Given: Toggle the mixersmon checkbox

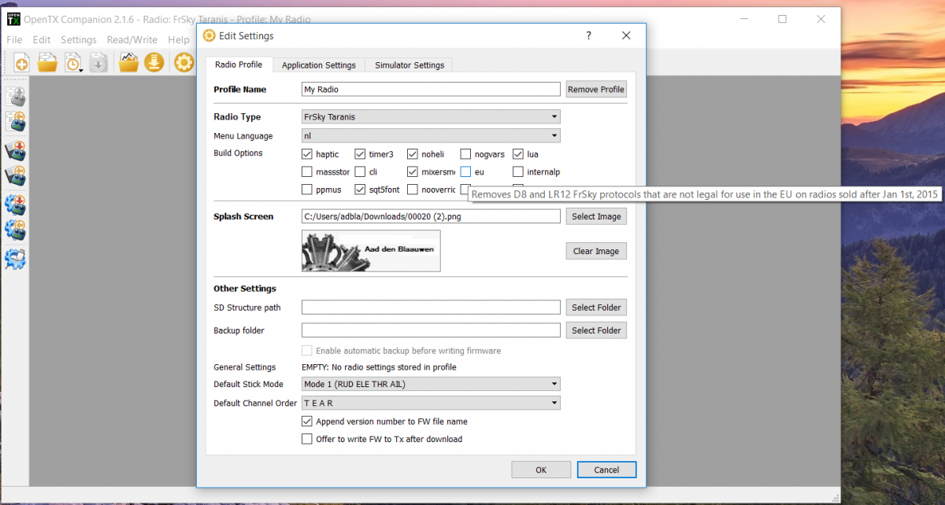Looking at the screenshot, I should (413, 171).
